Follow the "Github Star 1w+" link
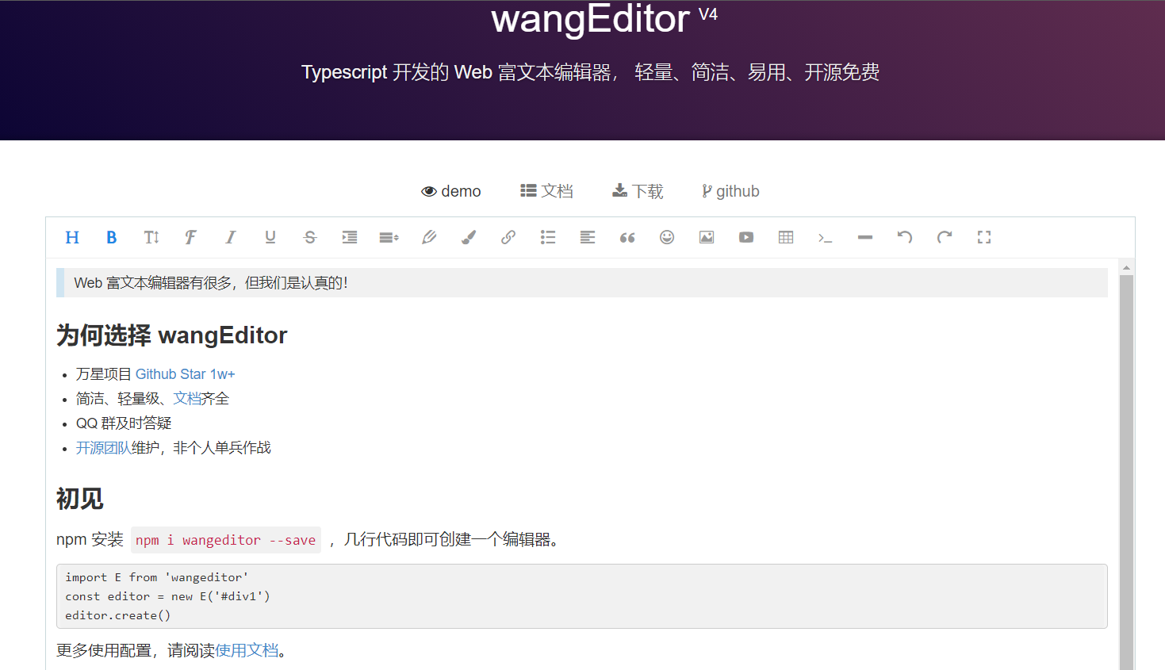Viewport: 1165px width, 670px height. click(x=186, y=374)
